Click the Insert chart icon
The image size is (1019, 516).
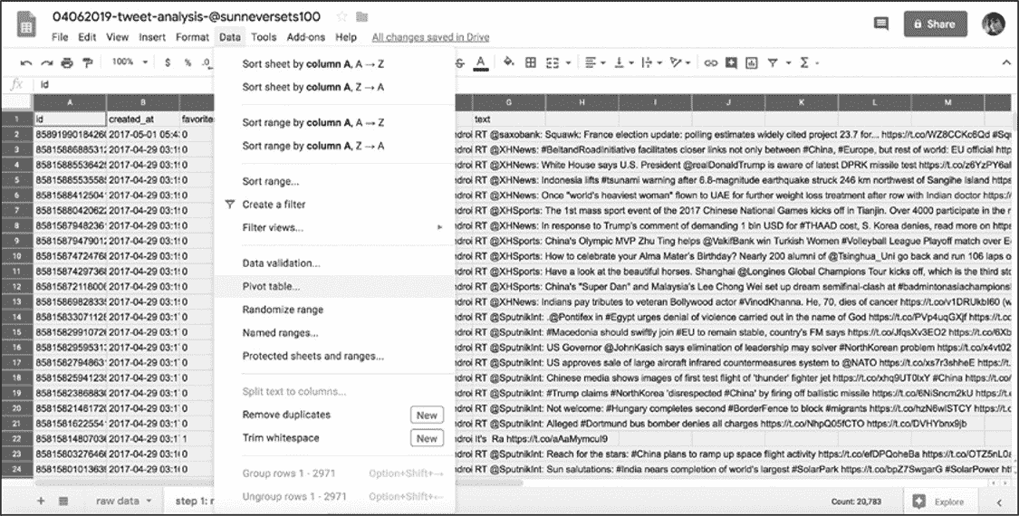[751, 63]
